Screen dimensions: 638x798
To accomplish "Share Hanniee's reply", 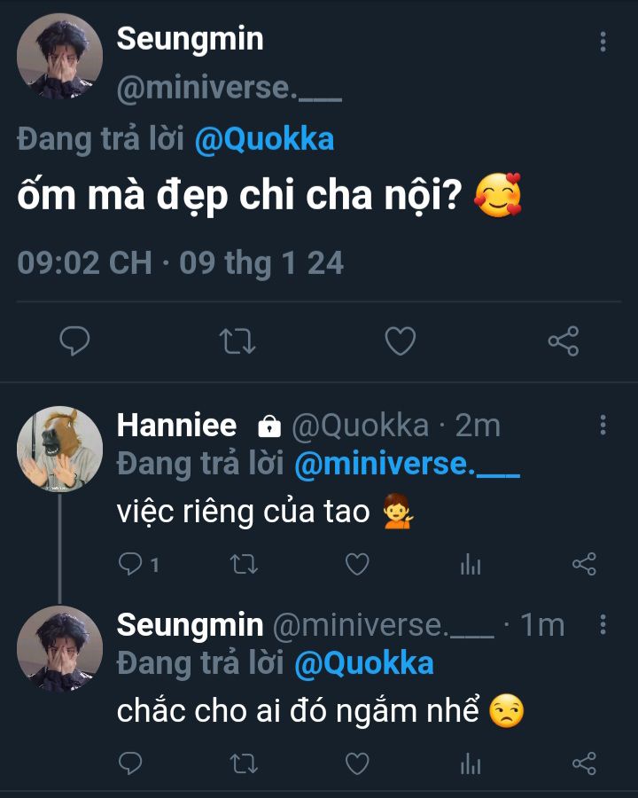I will click(x=584, y=564).
